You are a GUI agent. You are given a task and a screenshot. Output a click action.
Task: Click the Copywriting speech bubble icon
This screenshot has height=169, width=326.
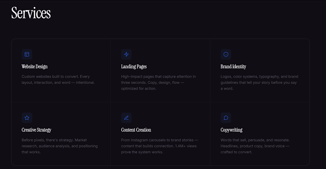pyautogui.click(x=226, y=118)
